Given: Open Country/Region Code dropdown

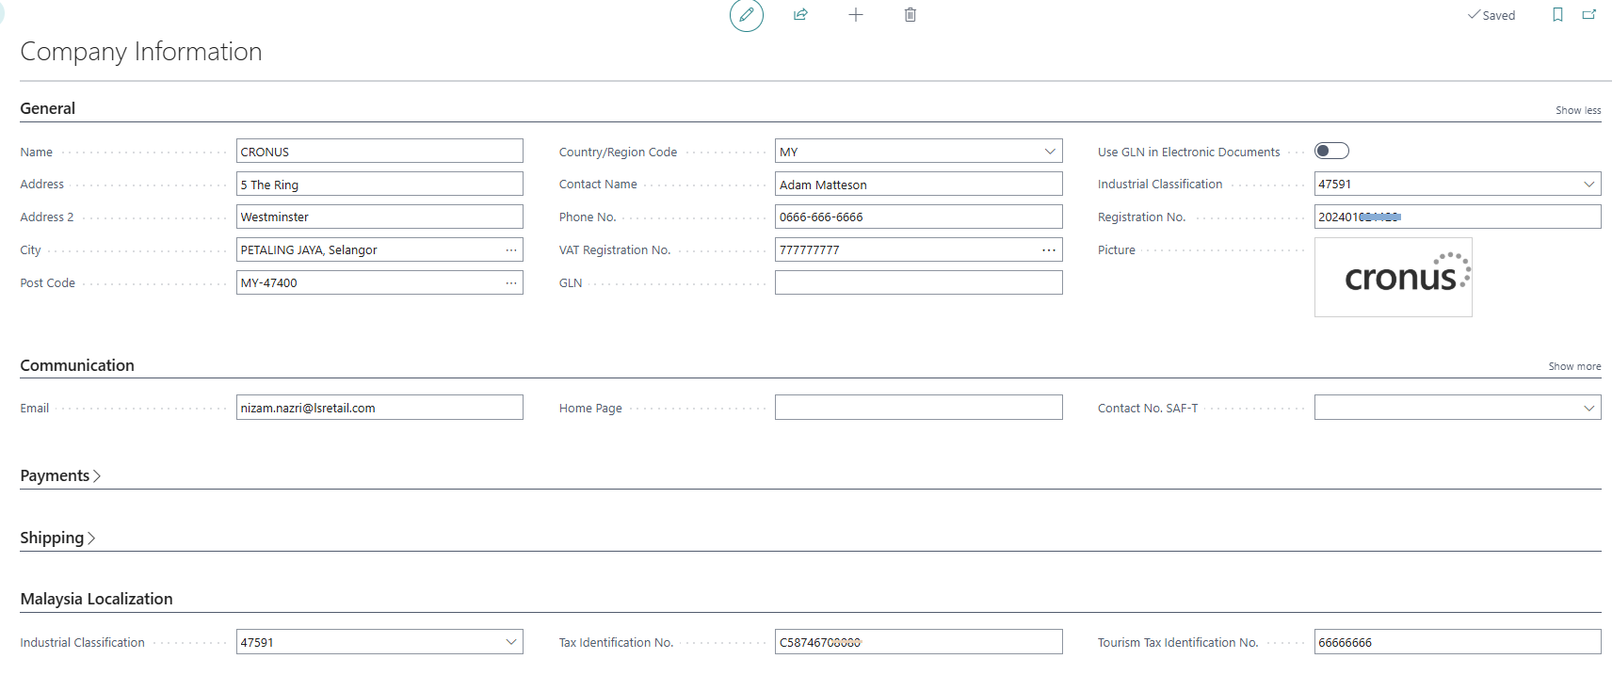Looking at the screenshot, I should [1049, 152].
